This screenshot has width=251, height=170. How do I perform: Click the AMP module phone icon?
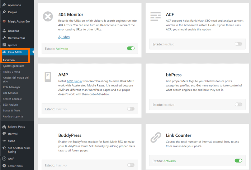[48, 77]
